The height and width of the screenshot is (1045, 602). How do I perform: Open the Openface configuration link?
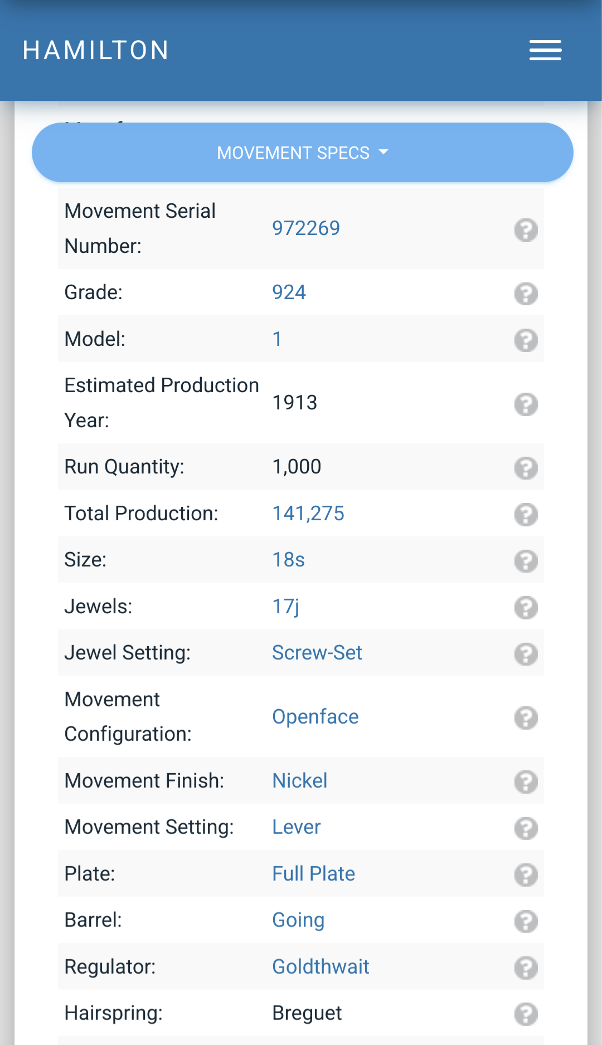coord(315,717)
